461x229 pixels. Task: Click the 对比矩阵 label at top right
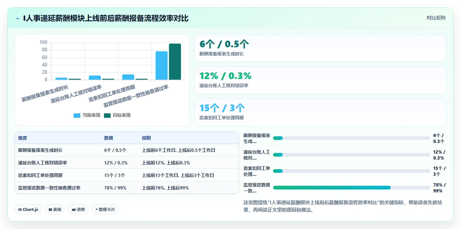436,18
